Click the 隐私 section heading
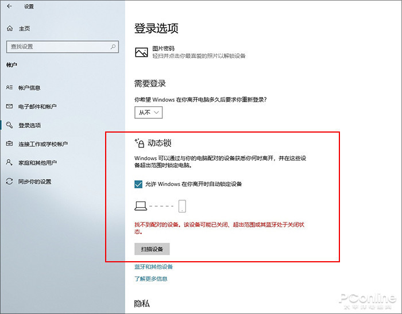The width and height of the screenshot is (402, 314). tap(142, 304)
